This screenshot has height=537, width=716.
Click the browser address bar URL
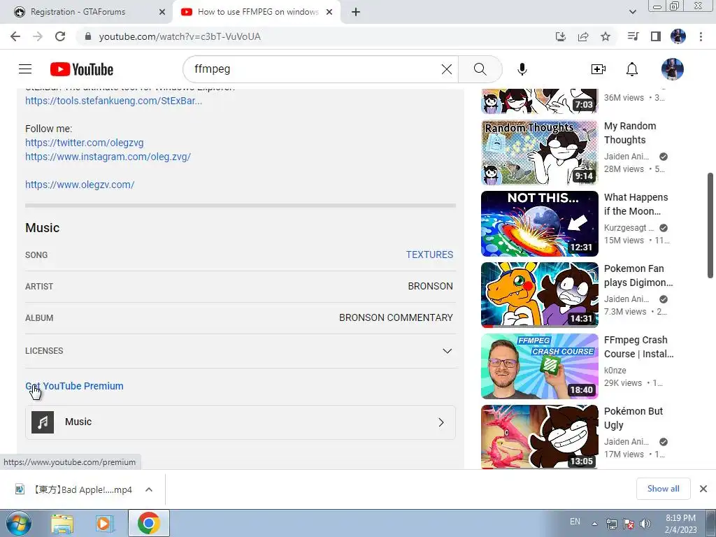tap(180, 36)
